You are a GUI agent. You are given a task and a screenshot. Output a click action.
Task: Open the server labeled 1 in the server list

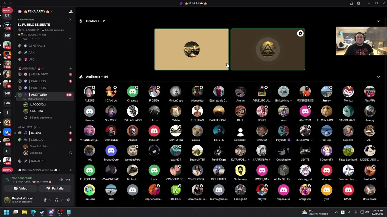[7, 113]
